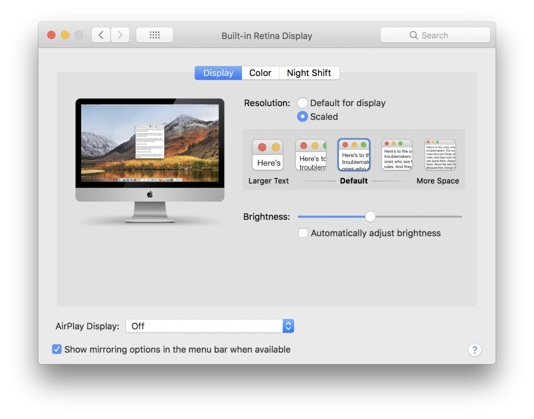Select Default for display resolution

click(302, 103)
